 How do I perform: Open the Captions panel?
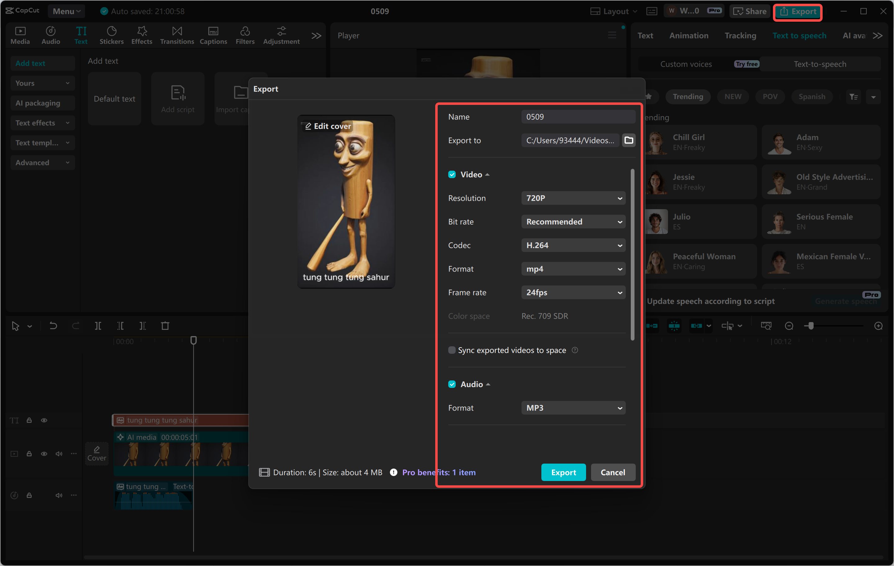tap(213, 35)
